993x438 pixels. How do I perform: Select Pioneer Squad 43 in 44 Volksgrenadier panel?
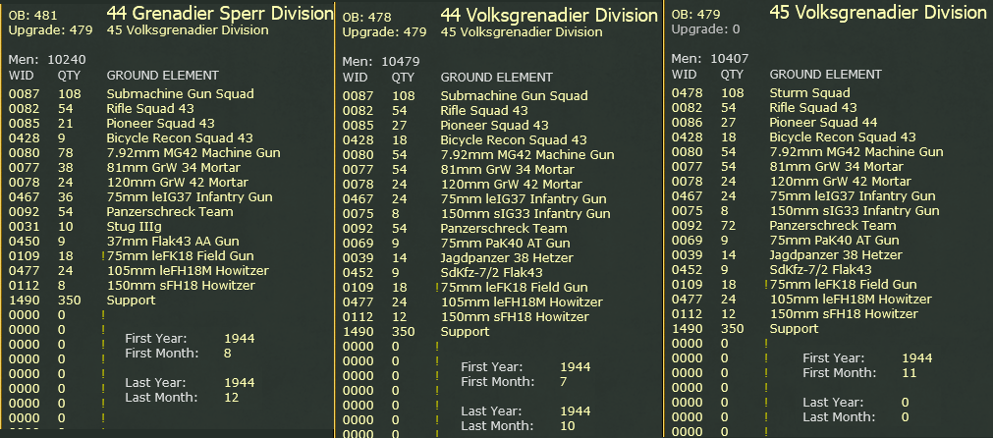pos(494,126)
